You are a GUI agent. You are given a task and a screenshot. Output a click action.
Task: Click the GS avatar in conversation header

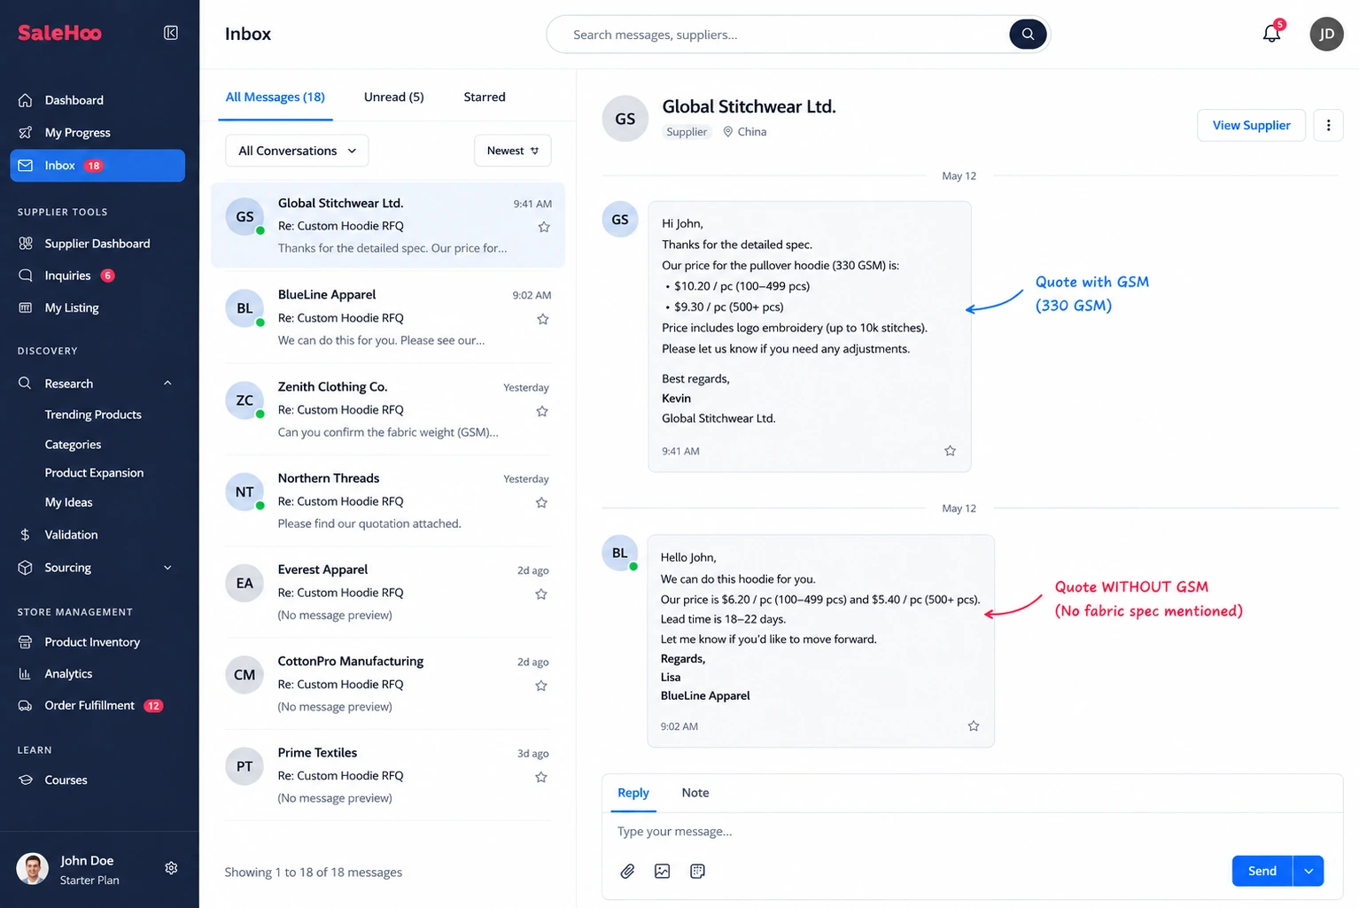coord(625,119)
